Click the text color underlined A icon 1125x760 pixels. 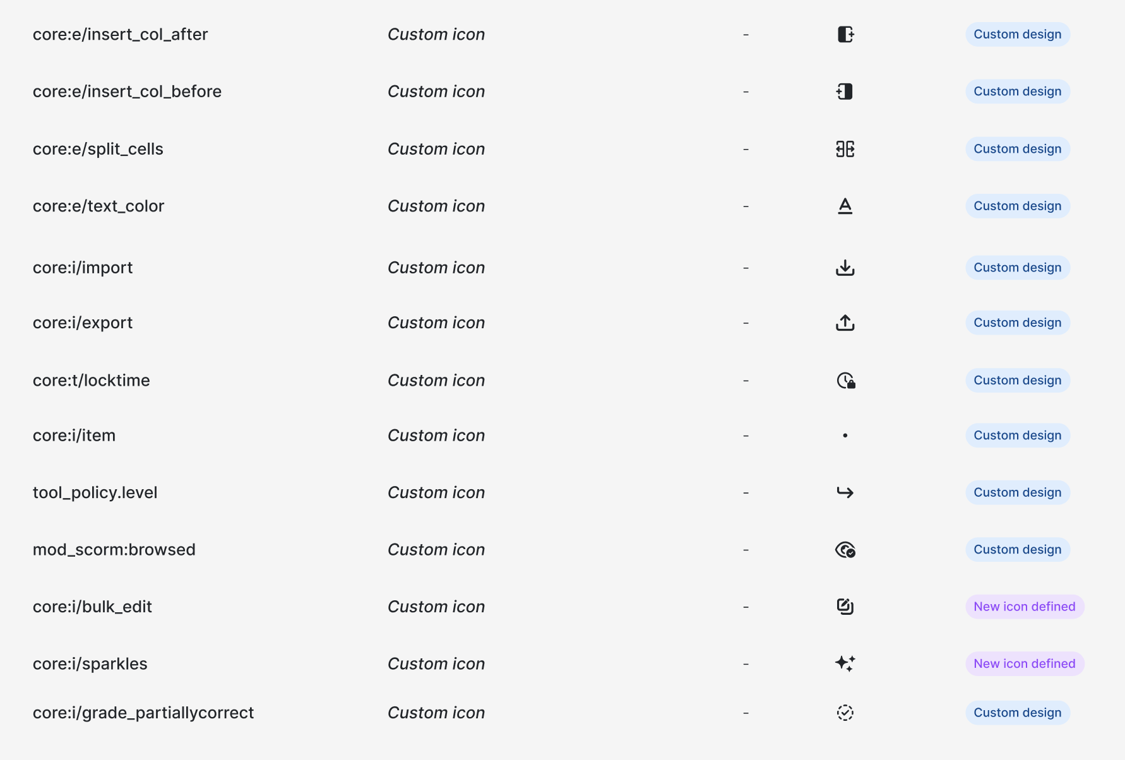tap(845, 206)
